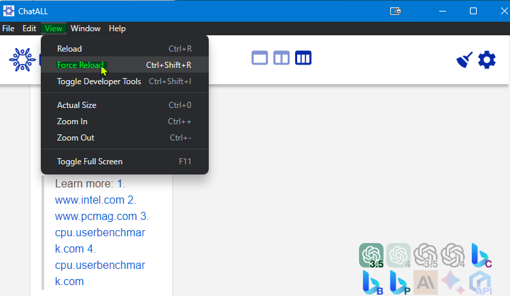The image size is (510, 296).
Task: Toggle the green ChatGPT 3.5 bot
Action: (371, 255)
